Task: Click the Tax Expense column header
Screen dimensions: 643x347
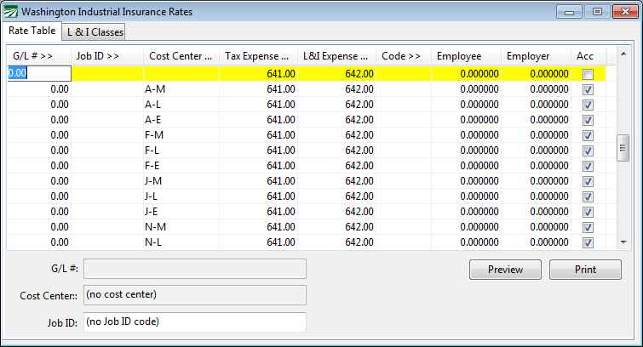Action: [x=258, y=56]
